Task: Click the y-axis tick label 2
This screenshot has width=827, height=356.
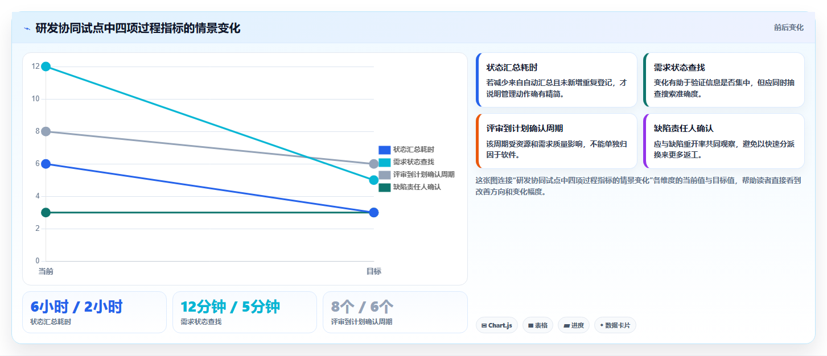Action: point(38,229)
